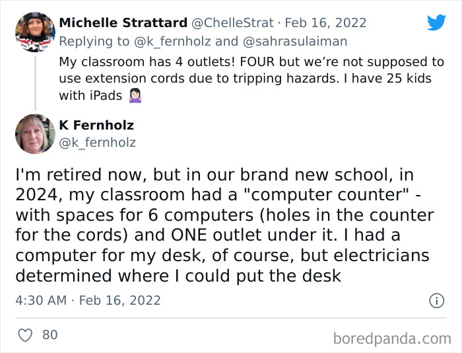Click the facepalm emoji after 'with iPads'

tap(135, 95)
